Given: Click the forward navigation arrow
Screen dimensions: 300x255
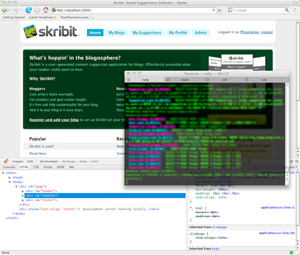Looking at the screenshot, I should pos(16,10).
